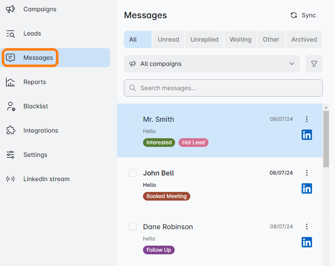Screen dimensions: 335x266
Task: Open Integrations puzzle piece icon
Action: tap(10, 130)
